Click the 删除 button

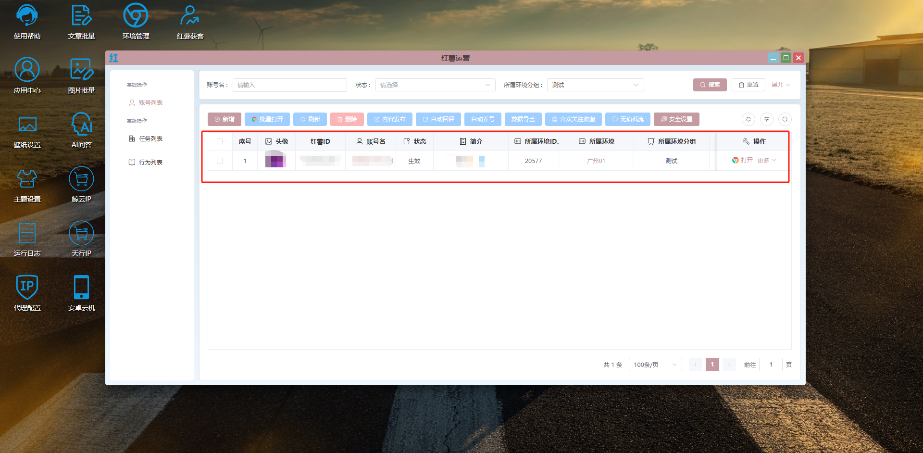point(347,119)
